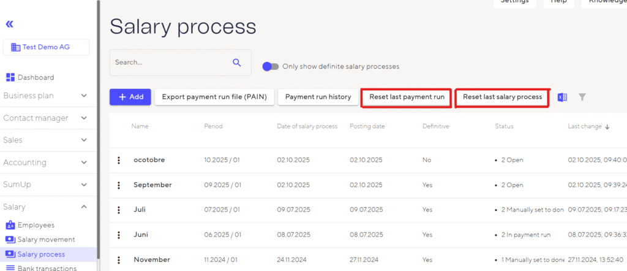Go to Employees in Salary menu
Screen dimensions: 627x271
tap(36, 225)
